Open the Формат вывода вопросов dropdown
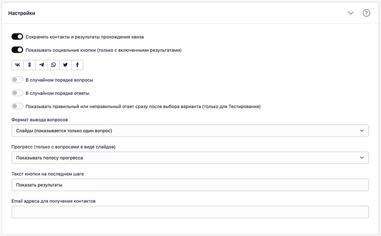 (x=190, y=131)
